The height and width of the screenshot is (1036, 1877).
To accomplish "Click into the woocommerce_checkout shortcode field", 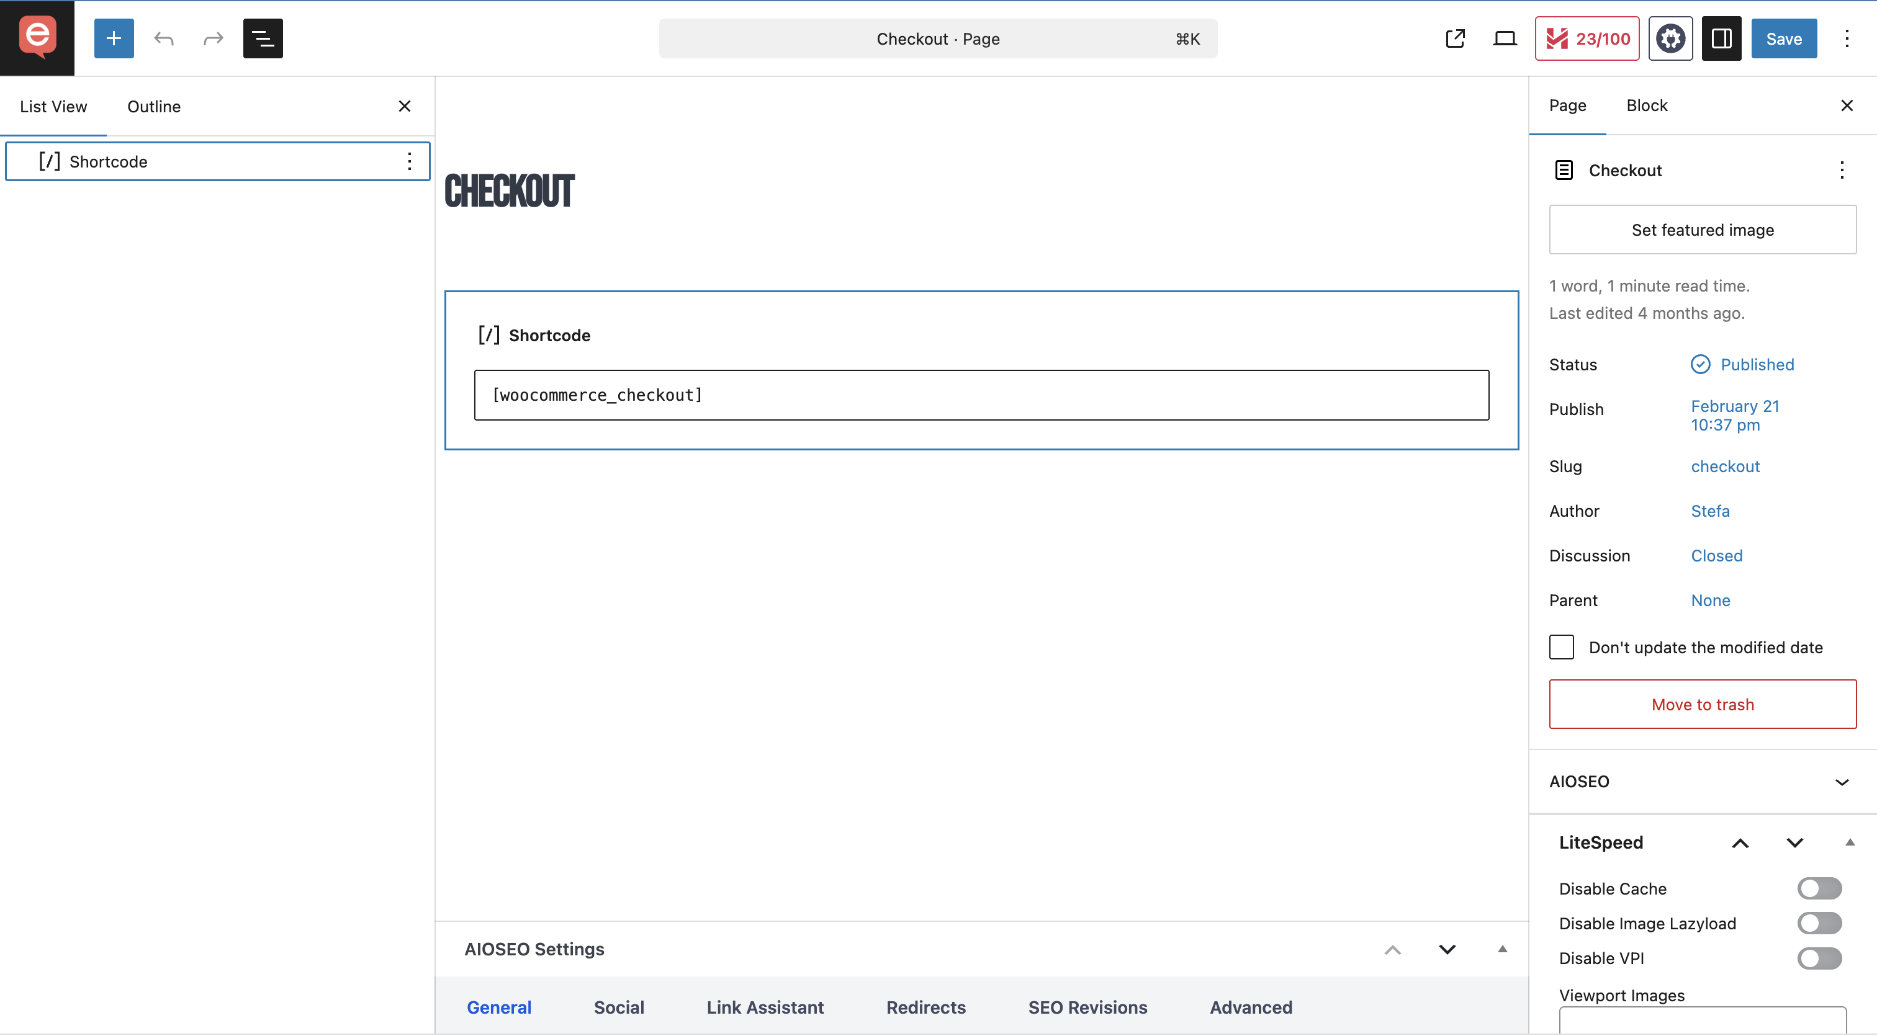I will (x=981, y=395).
